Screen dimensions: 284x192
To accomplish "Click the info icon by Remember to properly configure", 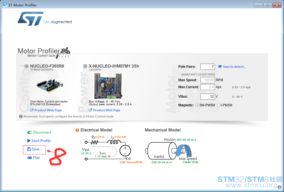I will (x=21, y=116).
